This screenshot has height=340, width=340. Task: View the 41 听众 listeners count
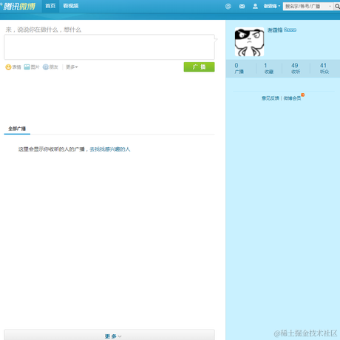pyautogui.click(x=324, y=68)
